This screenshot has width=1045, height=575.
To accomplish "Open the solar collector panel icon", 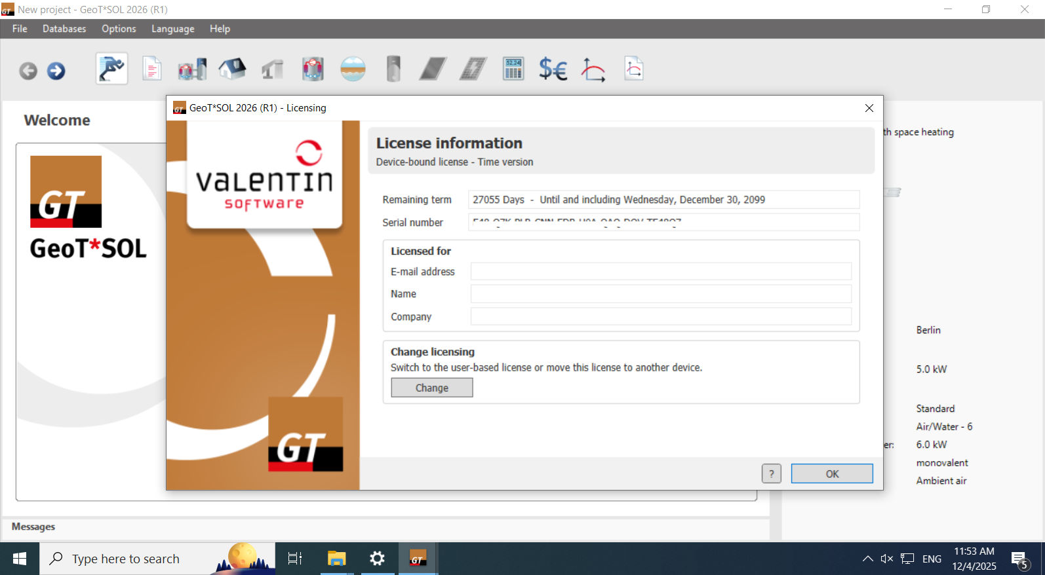I will (433, 69).
